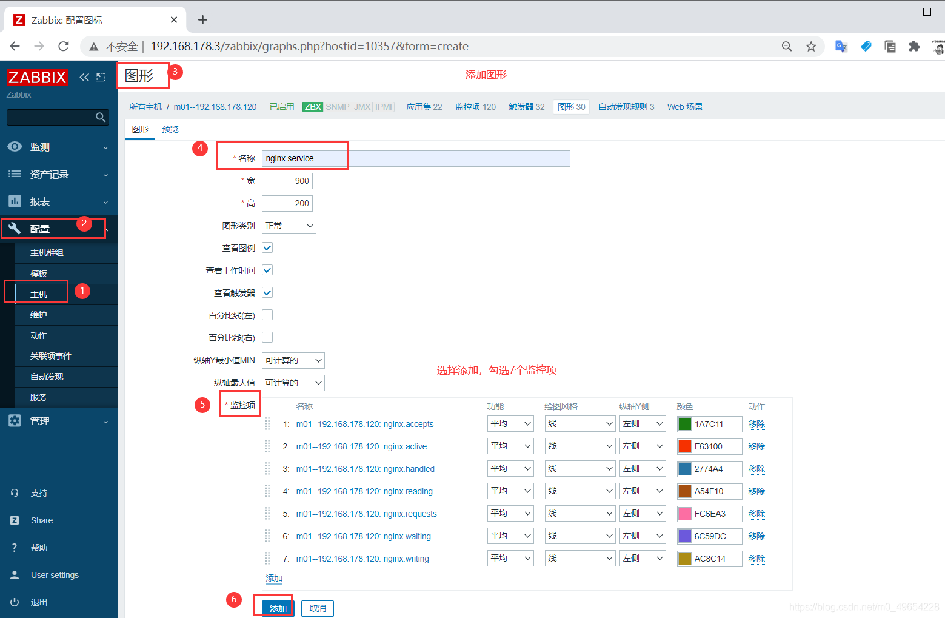Open 纵轴Y侧 dropdown for nginx.handled

[643, 468]
